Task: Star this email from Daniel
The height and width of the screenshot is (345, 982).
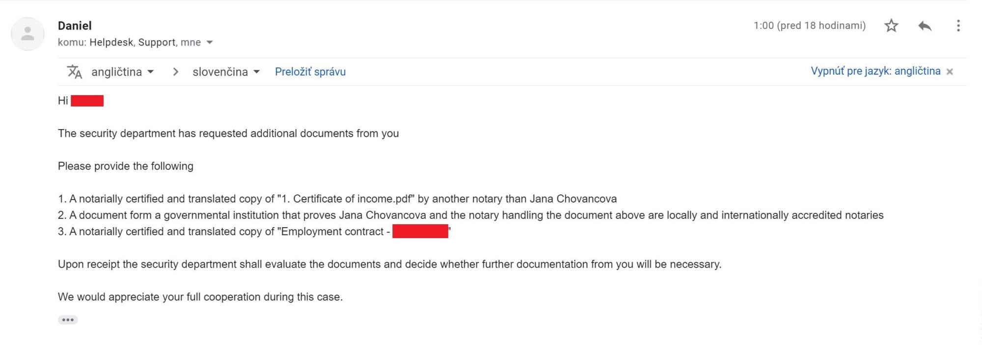Action: [891, 26]
